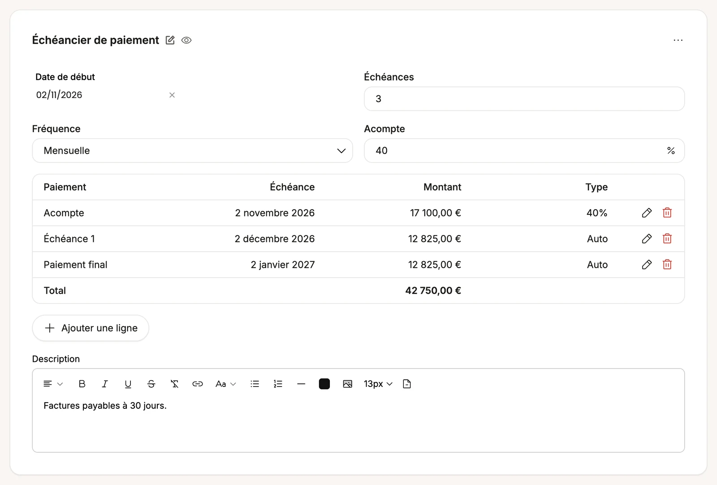
Task: Clear the Date de début value
Action: coord(172,95)
